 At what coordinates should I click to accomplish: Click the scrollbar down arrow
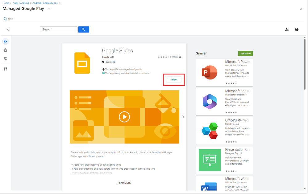(x=305, y=189)
